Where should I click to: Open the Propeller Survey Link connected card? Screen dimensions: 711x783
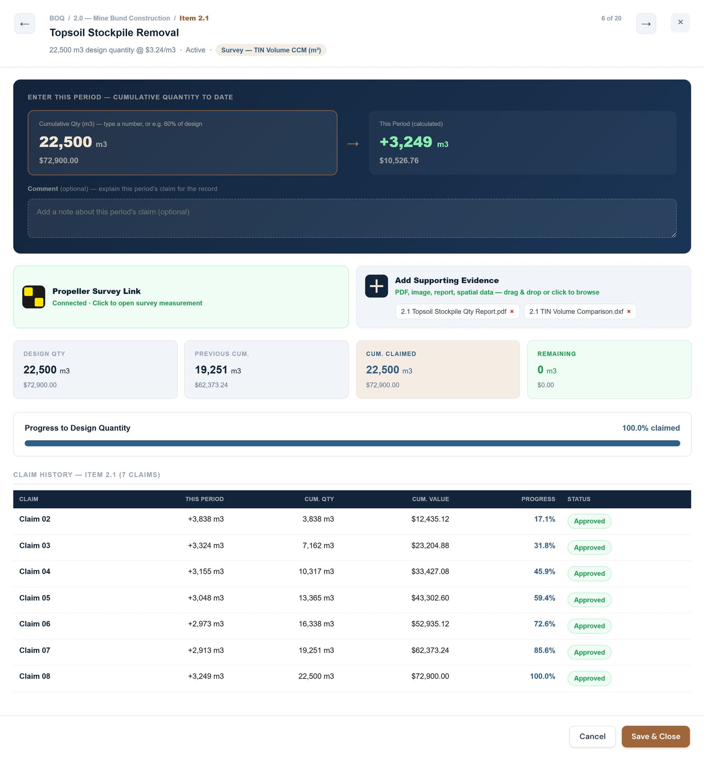(181, 297)
